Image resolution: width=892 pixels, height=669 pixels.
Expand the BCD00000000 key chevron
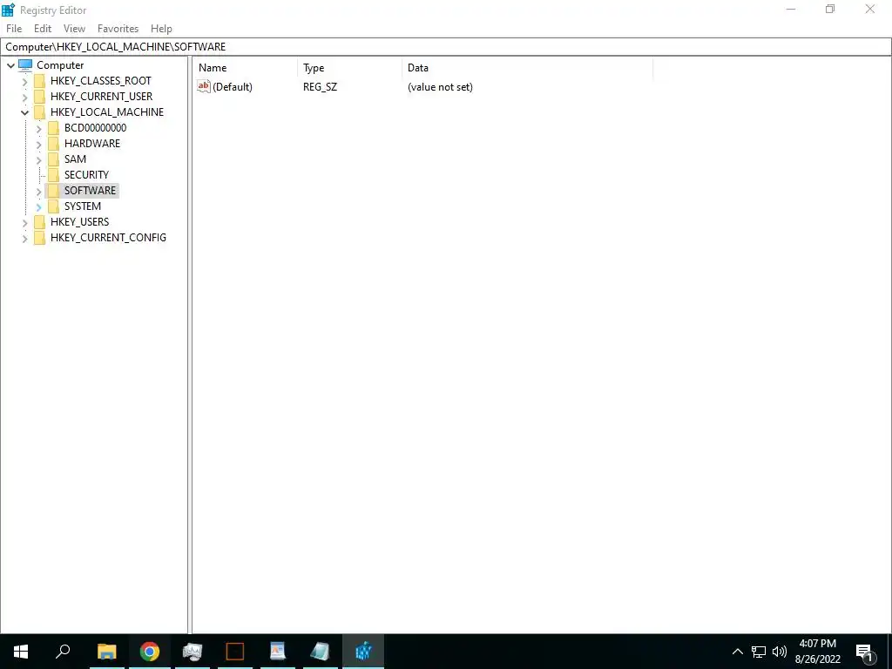(x=38, y=129)
